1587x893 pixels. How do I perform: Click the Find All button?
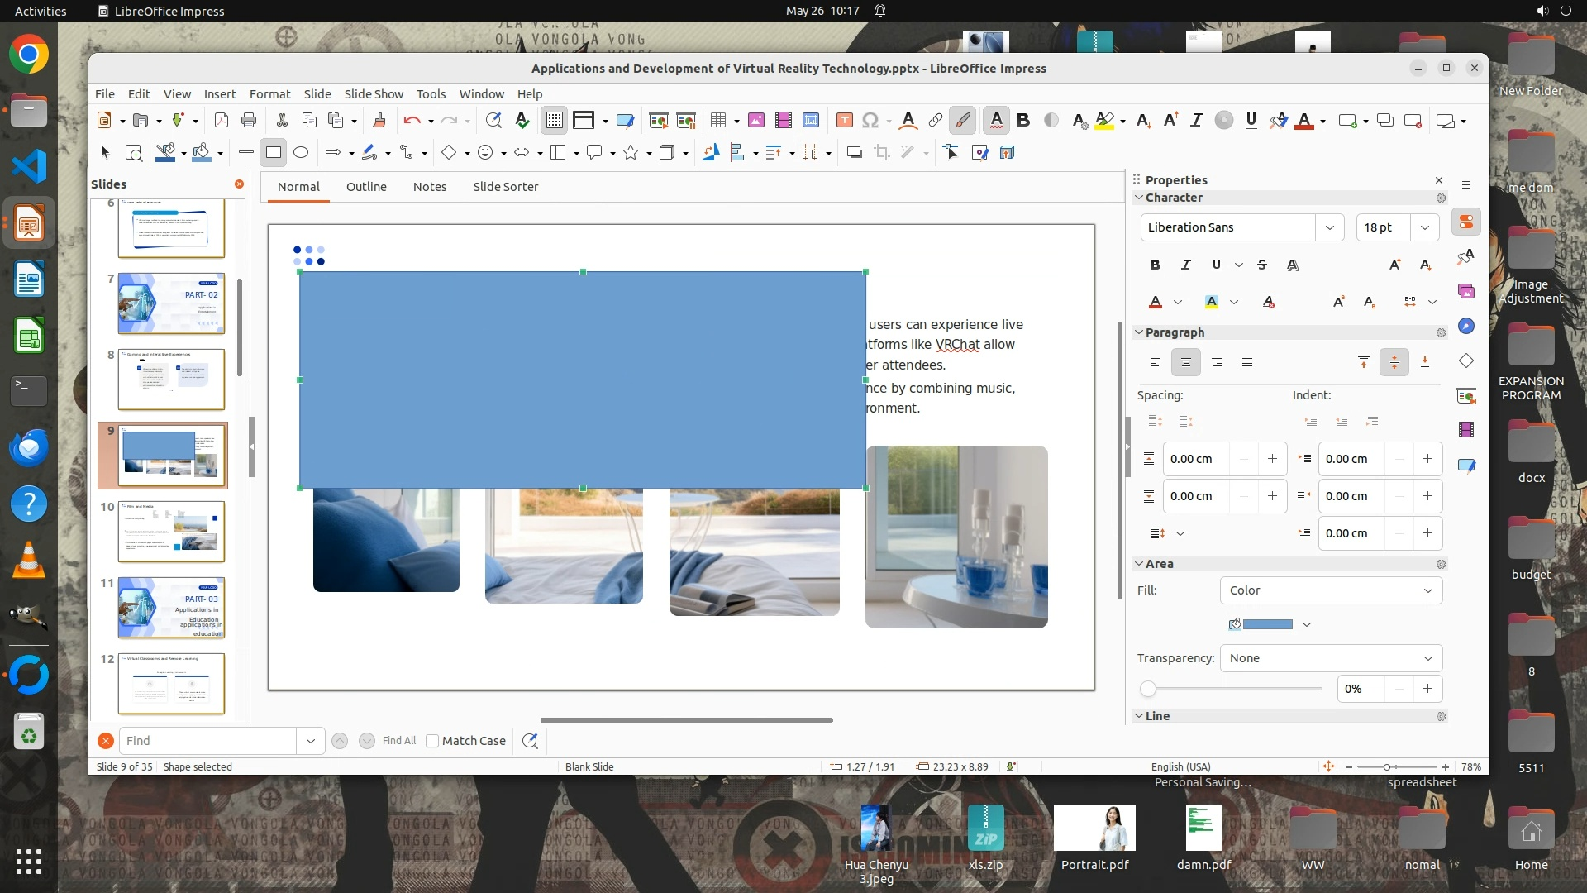pyautogui.click(x=399, y=741)
